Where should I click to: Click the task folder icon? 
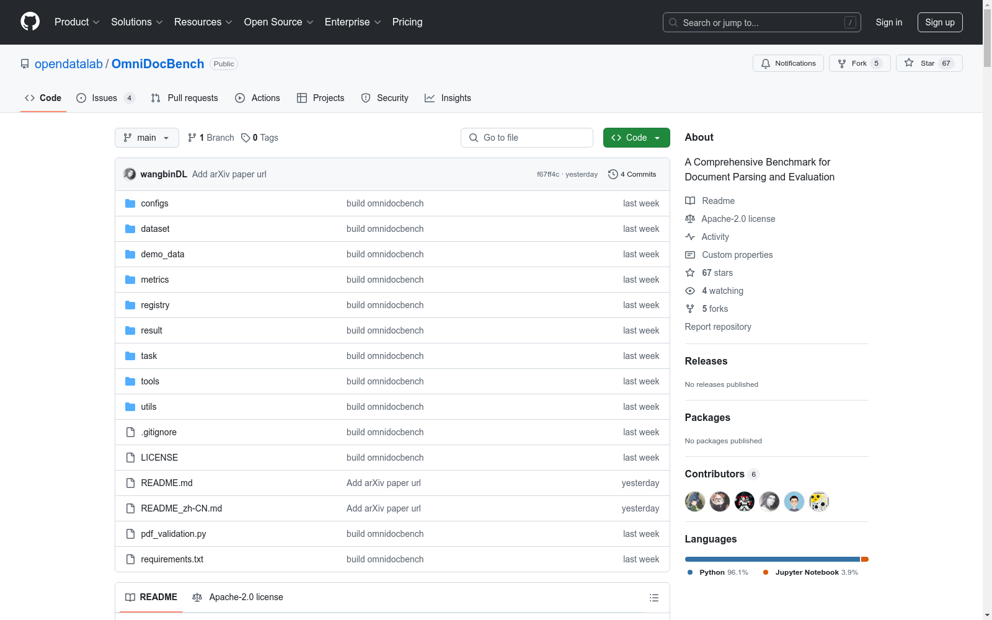[x=130, y=356]
